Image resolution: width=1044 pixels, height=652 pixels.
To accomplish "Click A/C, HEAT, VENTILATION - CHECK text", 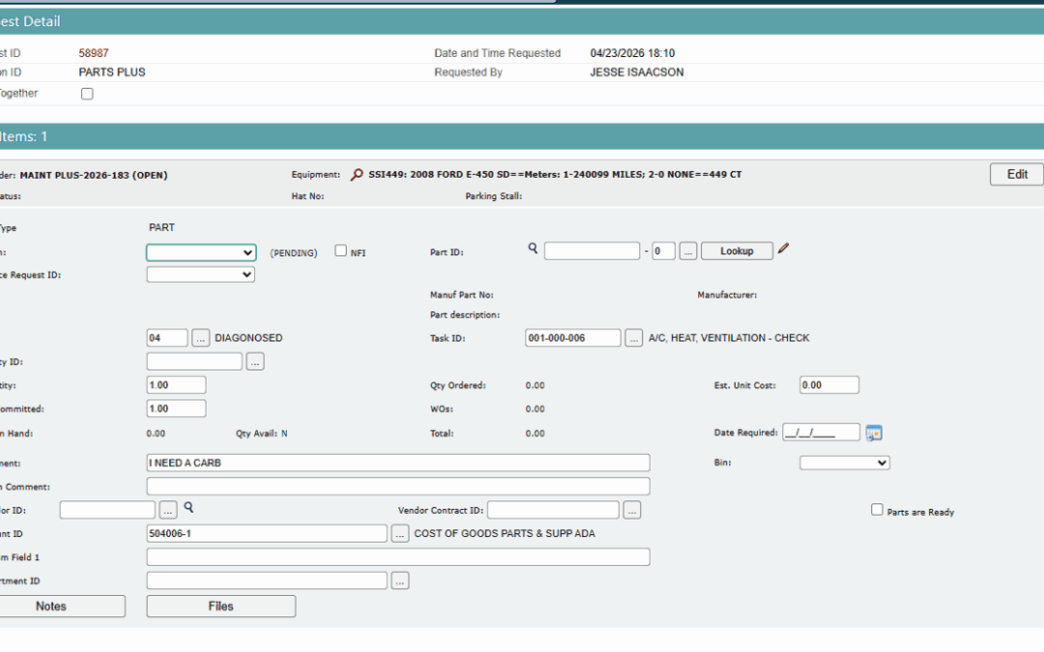I will click(729, 338).
